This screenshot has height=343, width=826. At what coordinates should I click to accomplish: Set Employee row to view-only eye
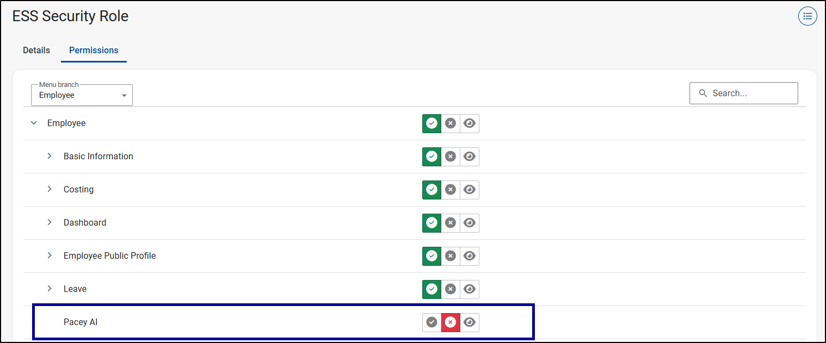coord(470,123)
